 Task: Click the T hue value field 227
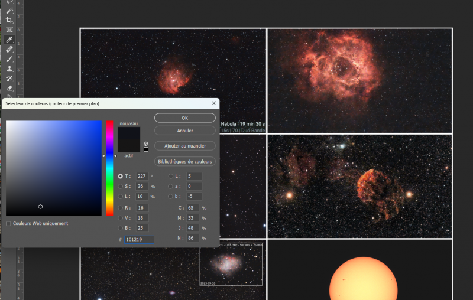click(142, 176)
